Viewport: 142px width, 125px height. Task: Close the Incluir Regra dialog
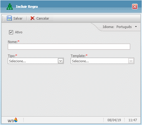click(x=135, y=7)
